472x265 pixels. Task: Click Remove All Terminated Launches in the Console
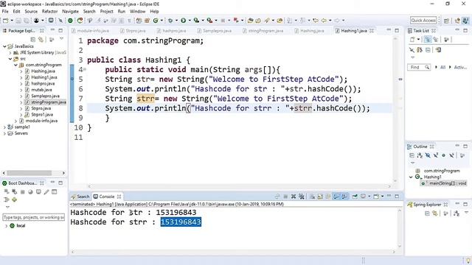pos(302,197)
